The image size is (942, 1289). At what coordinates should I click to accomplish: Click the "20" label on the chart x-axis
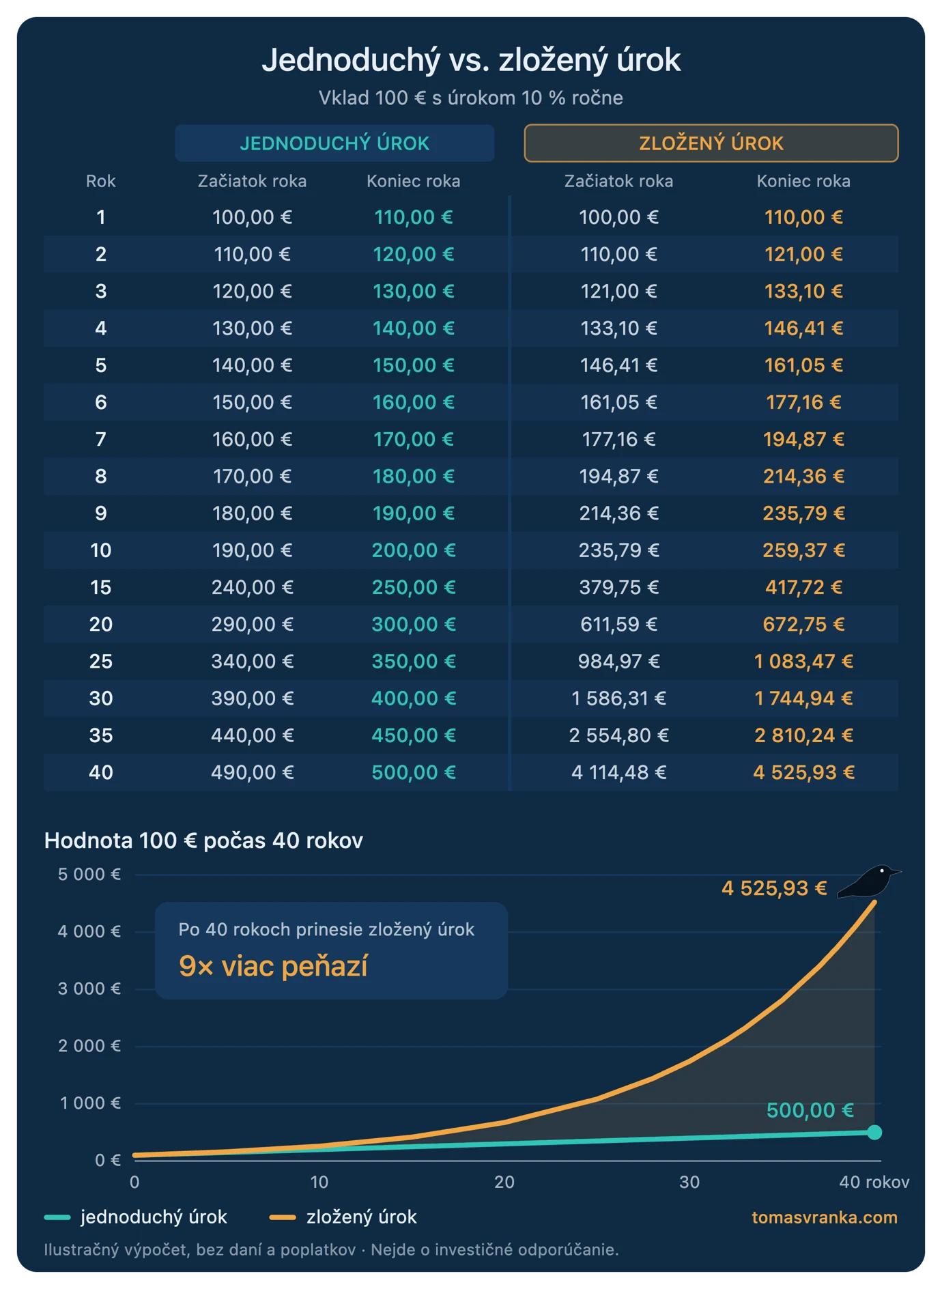[x=504, y=1182]
